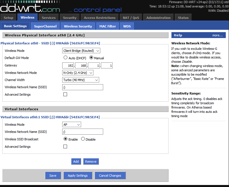Click Cancel Changes button
The width and height of the screenshot is (229, 187).
coord(110,176)
